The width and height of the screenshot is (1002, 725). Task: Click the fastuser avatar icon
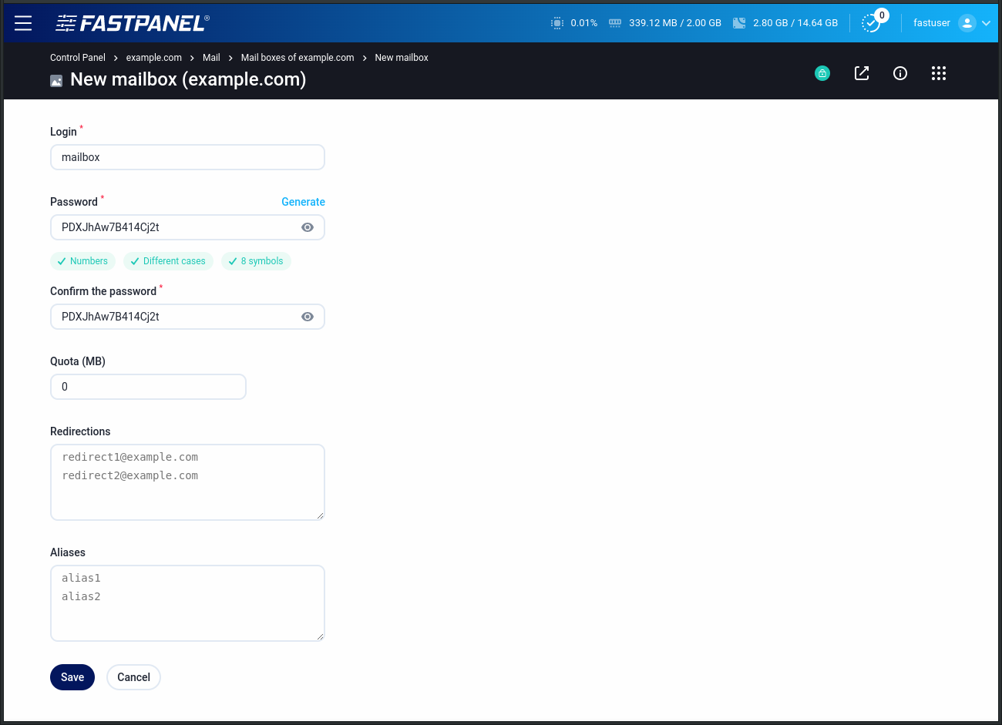click(967, 23)
